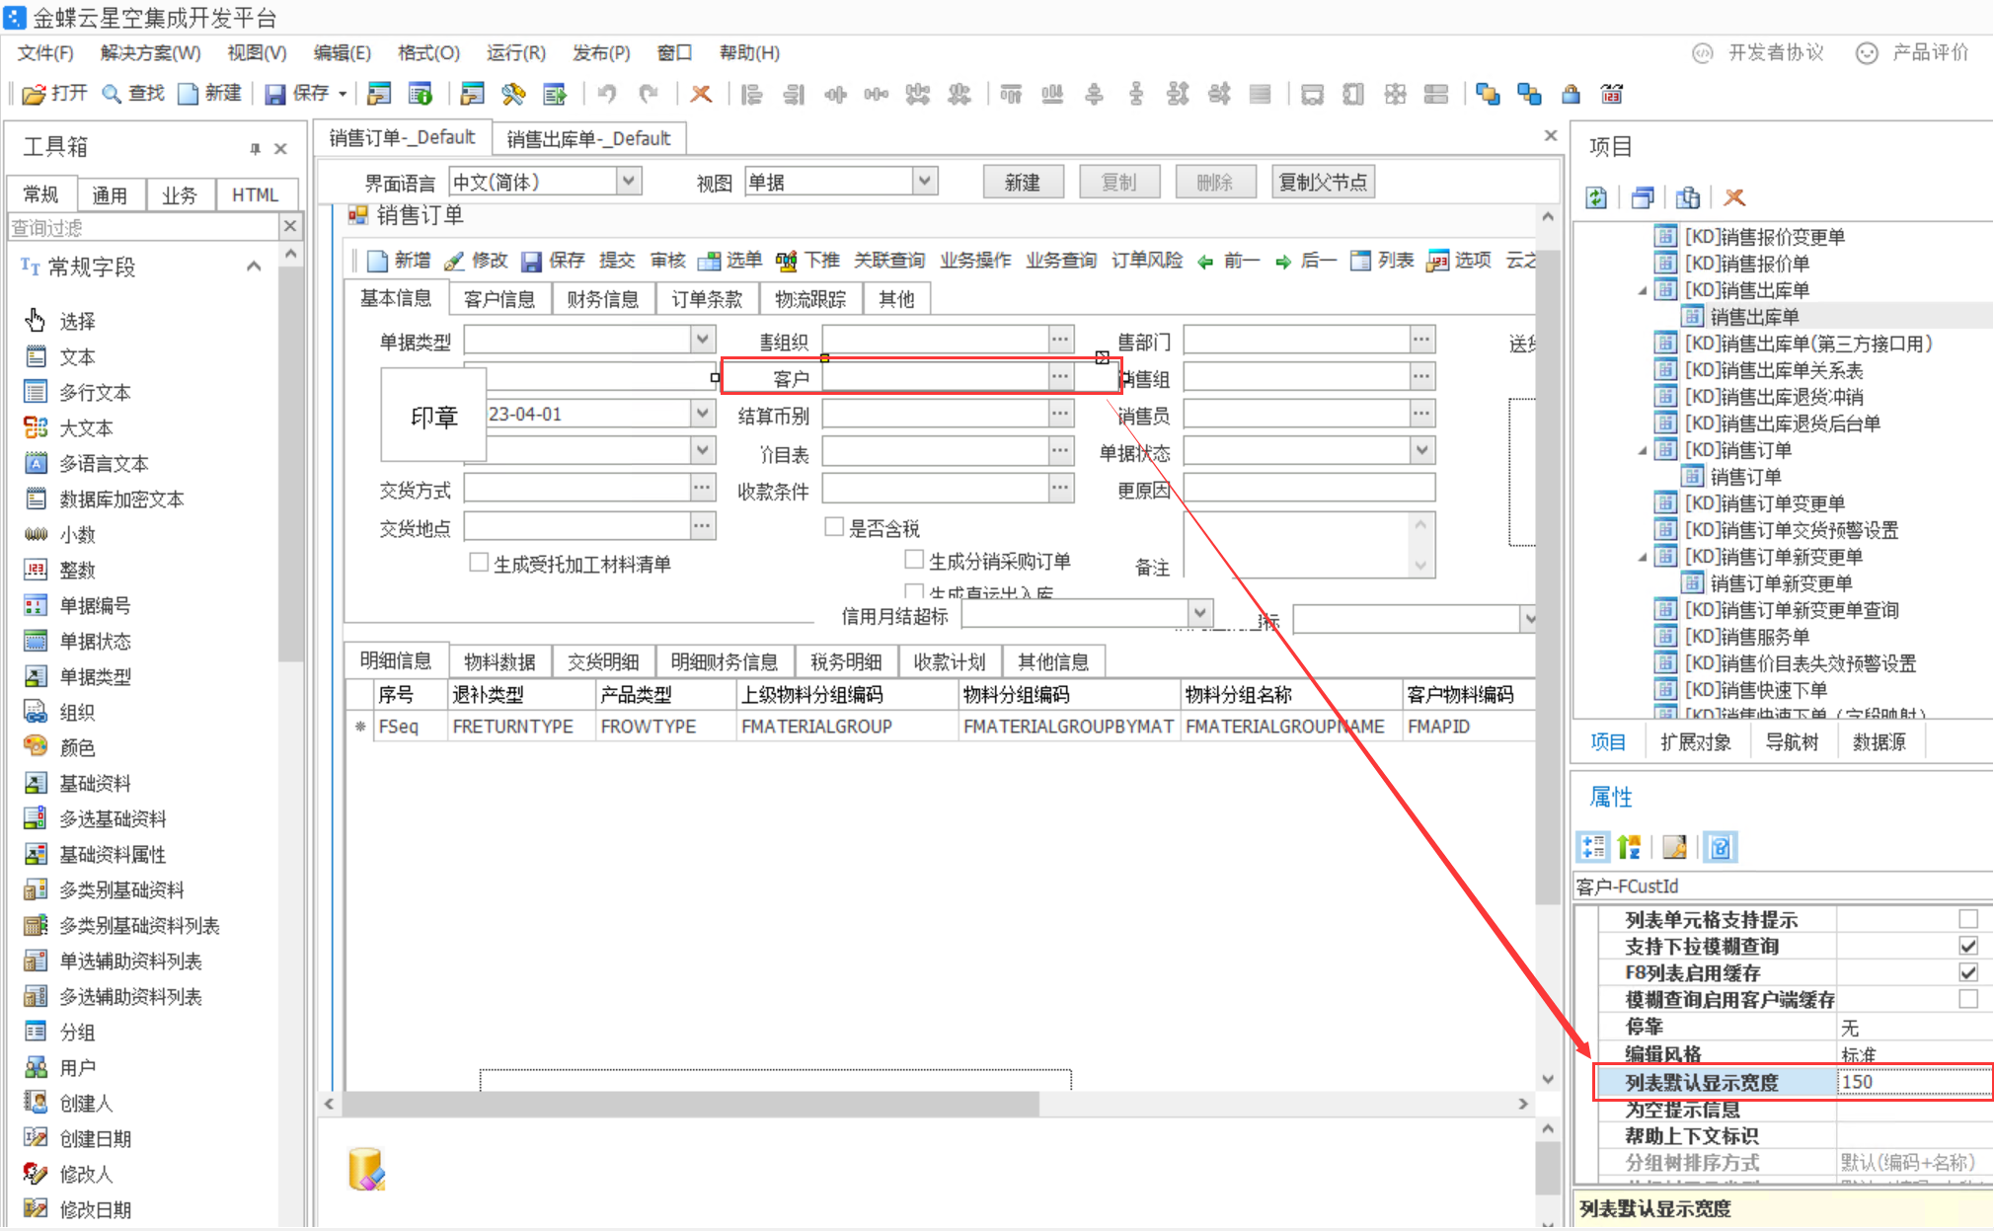The width and height of the screenshot is (1994, 1231).
Task: Collapse the 常规字段 toolbox section
Action: point(254,267)
